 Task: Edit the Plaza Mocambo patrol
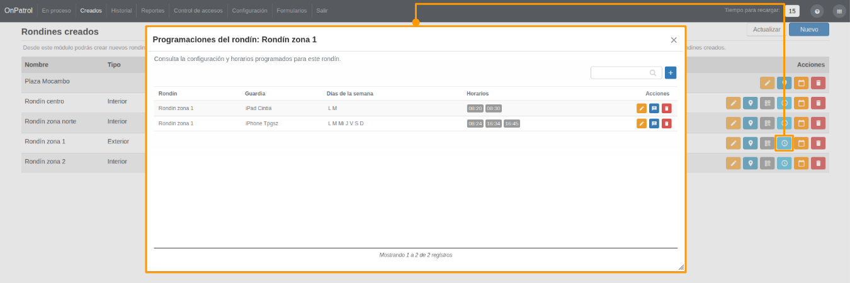coord(767,83)
